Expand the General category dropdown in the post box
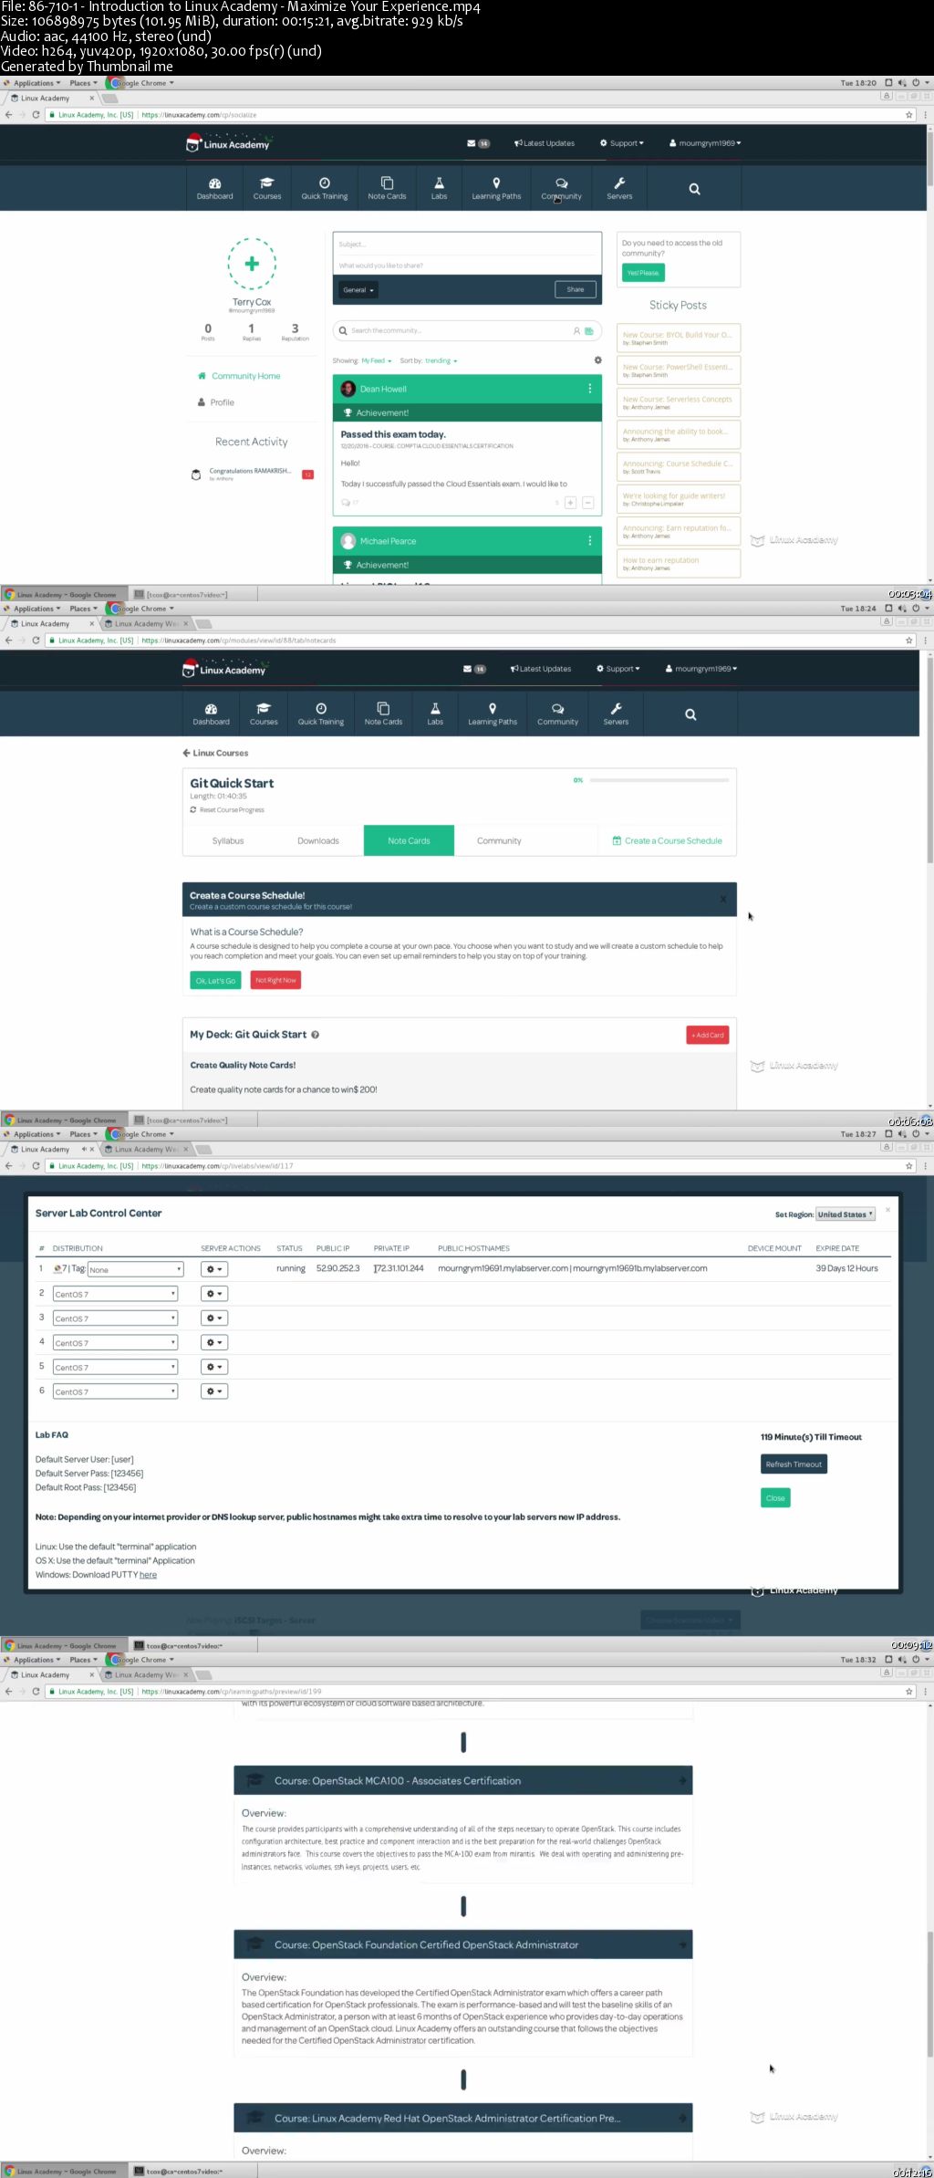Screen dimensions: 934x2178 point(358,290)
